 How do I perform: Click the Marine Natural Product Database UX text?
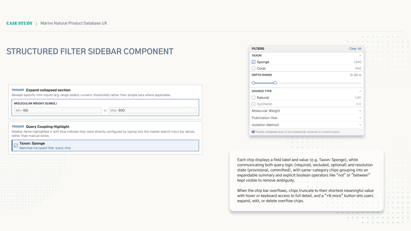pyautogui.click(x=74, y=23)
